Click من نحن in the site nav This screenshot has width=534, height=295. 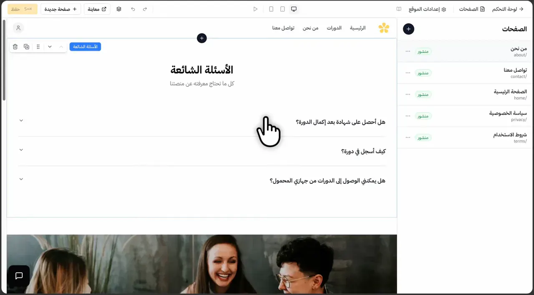(310, 28)
